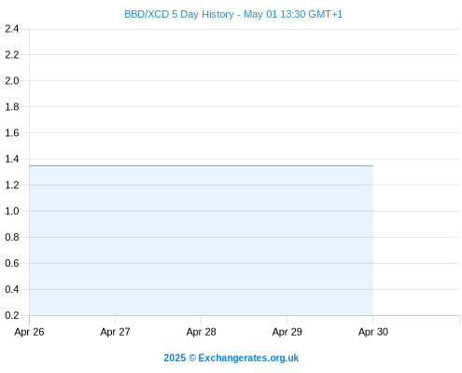Click the Apr 26 x-axis label

29,332
